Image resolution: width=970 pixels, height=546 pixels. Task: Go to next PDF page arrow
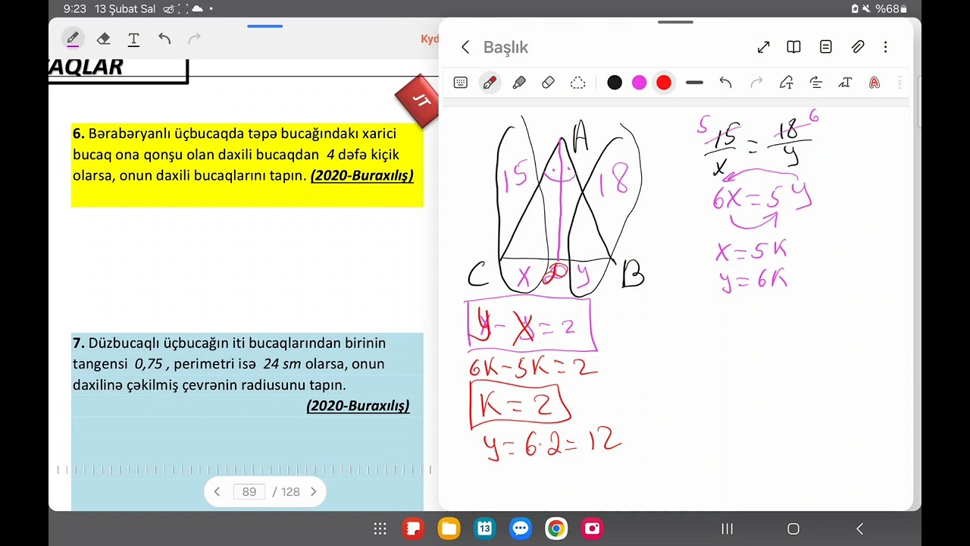[313, 491]
